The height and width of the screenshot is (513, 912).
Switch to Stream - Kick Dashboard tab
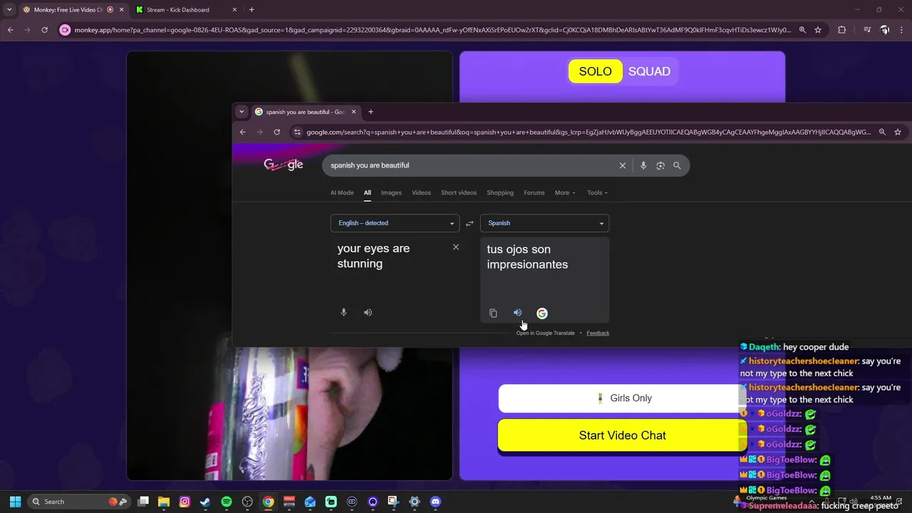(x=186, y=10)
